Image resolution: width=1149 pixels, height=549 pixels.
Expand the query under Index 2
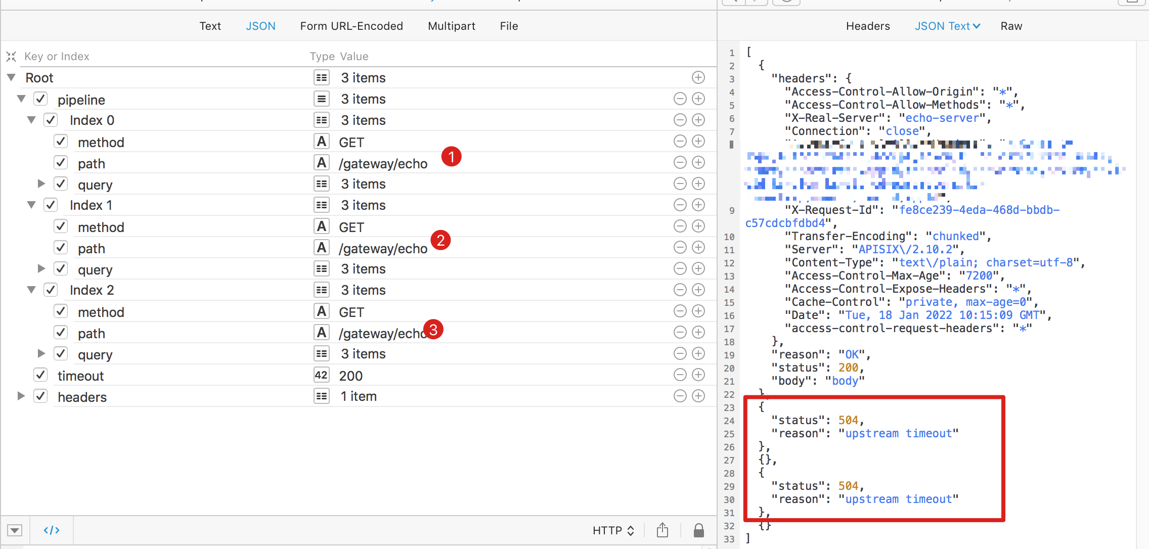tap(41, 353)
